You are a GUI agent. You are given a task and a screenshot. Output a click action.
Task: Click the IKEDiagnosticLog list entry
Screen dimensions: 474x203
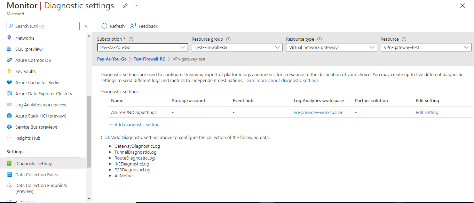coord(132,164)
